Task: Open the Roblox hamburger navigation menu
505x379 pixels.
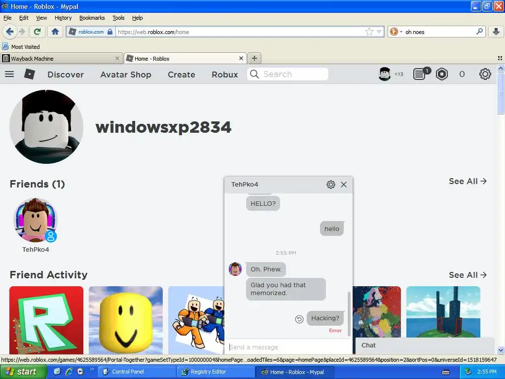Action: (x=9, y=74)
